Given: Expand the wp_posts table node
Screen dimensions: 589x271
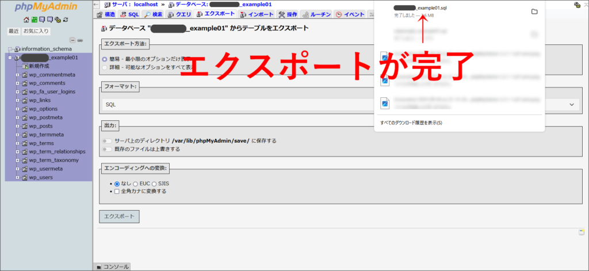Looking at the screenshot, I should (x=17, y=126).
